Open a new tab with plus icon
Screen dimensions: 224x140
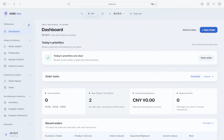[x=214, y=4]
